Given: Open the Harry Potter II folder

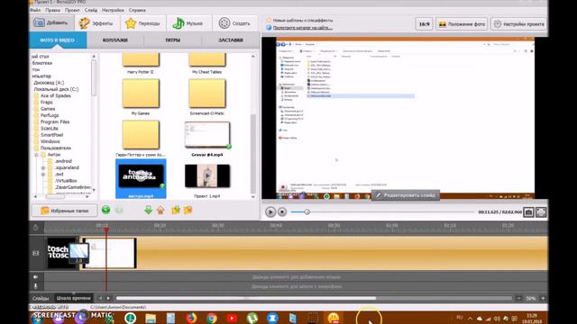Looking at the screenshot, I should coord(141,60).
